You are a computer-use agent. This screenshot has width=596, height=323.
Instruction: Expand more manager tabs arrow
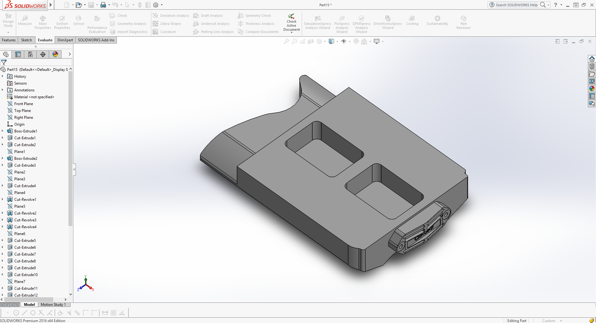(70, 54)
